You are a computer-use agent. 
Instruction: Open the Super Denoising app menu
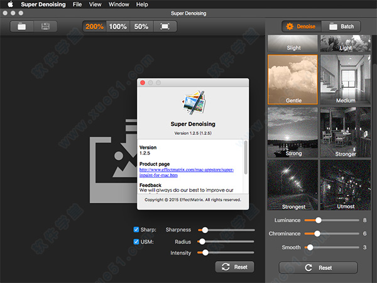(43, 4)
